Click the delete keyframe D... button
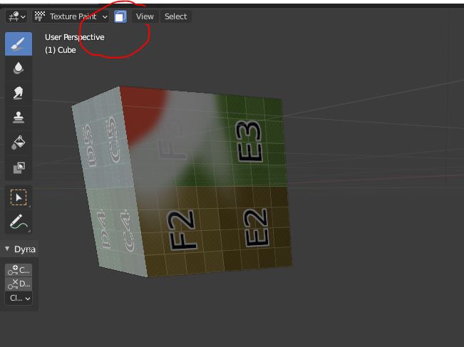The width and height of the screenshot is (464, 347). [19, 284]
